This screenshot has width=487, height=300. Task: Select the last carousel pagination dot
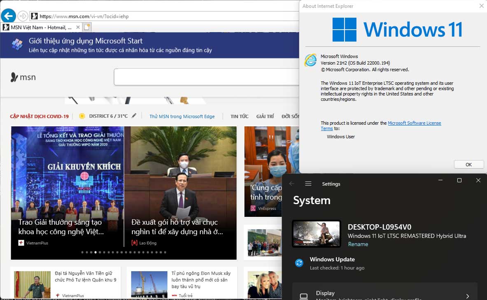coord(165,252)
